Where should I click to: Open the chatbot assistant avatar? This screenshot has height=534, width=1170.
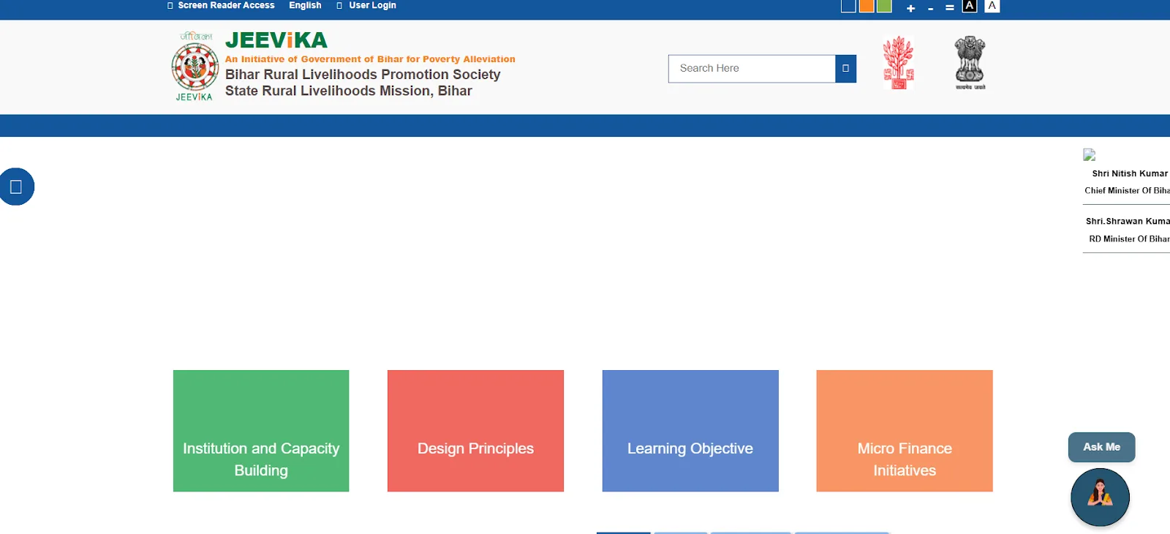click(x=1100, y=497)
